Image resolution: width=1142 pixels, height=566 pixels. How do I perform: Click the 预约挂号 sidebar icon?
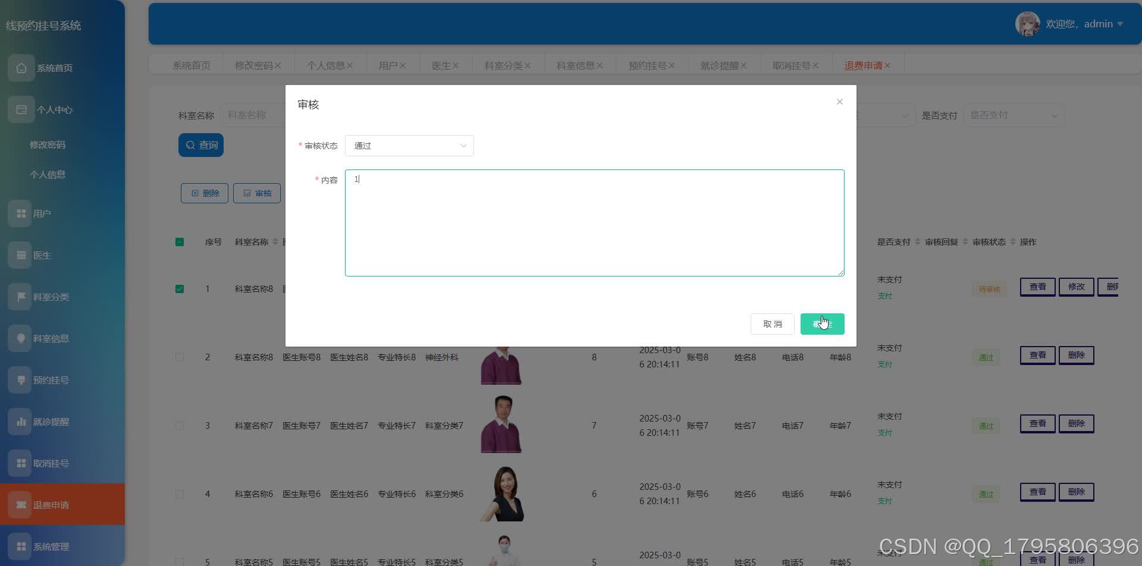click(21, 380)
